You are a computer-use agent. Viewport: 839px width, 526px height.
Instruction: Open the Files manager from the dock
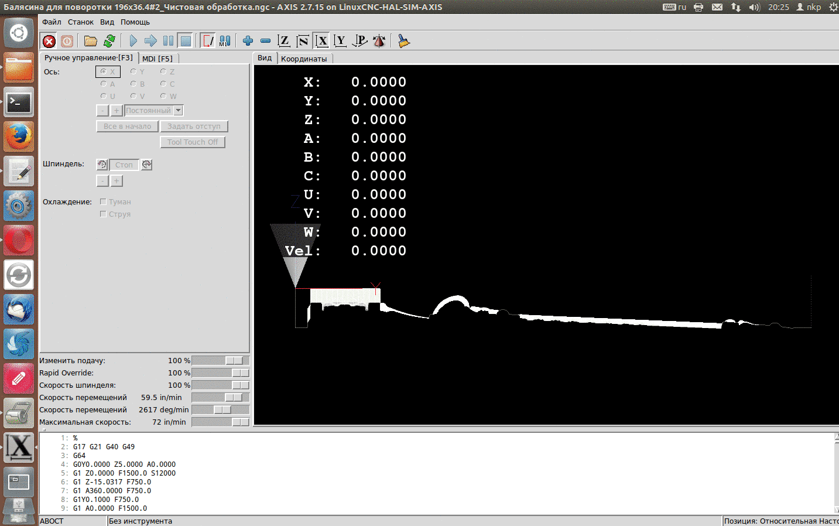pos(19,67)
